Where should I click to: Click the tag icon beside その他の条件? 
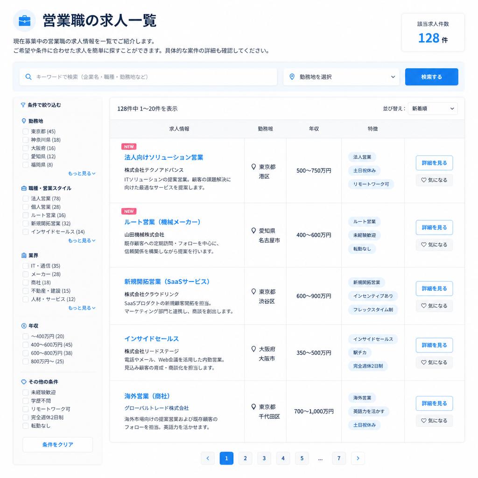[x=24, y=382]
